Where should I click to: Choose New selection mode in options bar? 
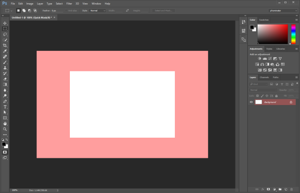pyautogui.click(x=18, y=10)
